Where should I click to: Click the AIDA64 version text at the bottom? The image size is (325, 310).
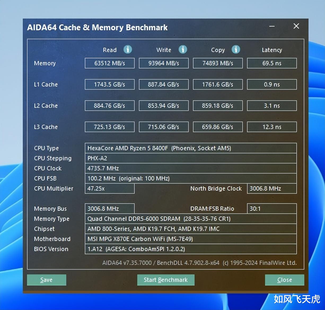click(x=199, y=263)
